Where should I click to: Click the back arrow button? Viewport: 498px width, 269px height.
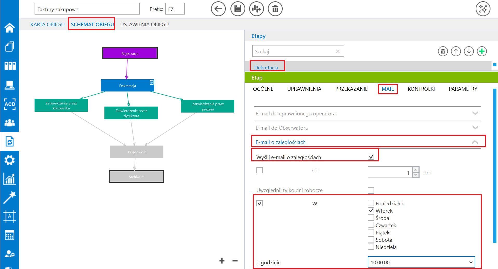[218, 9]
